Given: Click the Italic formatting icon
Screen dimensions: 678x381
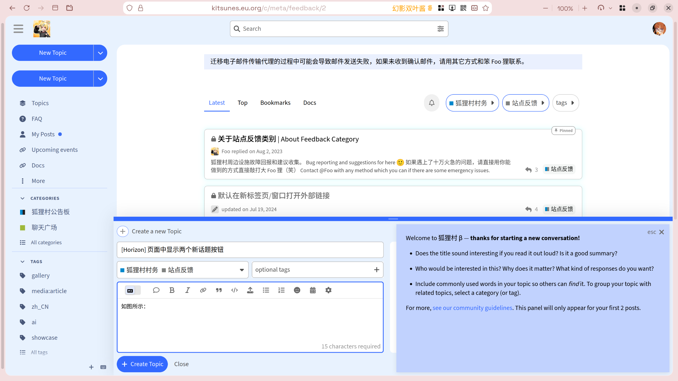Looking at the screenshot, I should point(187,290).
